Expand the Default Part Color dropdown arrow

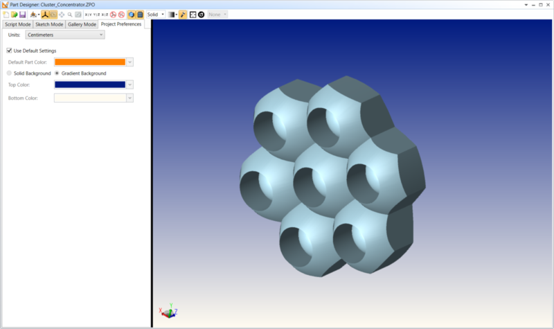(x=130, y=62)
